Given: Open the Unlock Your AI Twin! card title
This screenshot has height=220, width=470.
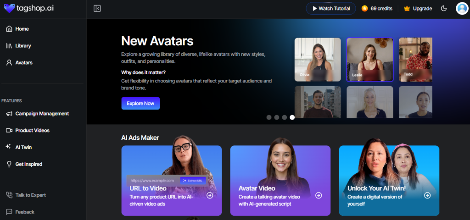Looking at the screenshot, I should 376,188.
